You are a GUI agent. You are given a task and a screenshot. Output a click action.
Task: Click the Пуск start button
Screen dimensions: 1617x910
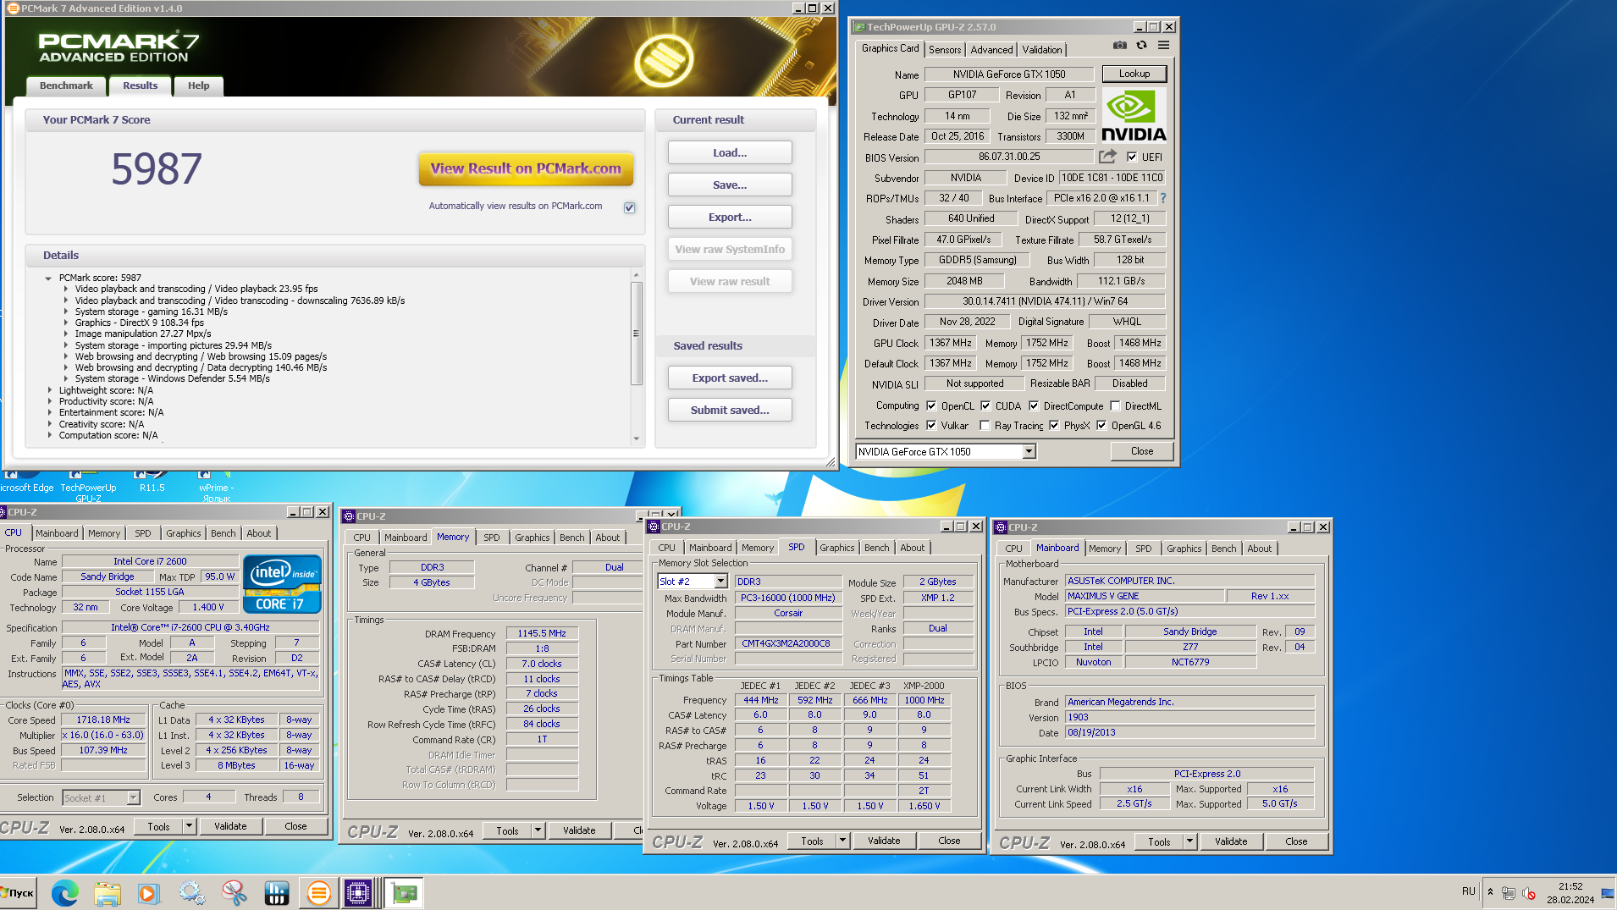pos(18,893)
